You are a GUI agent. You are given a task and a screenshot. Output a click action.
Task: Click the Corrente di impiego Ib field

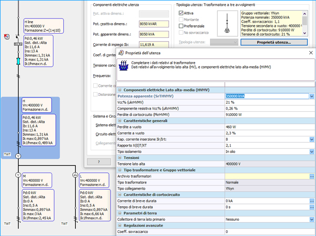pos(154,45)
